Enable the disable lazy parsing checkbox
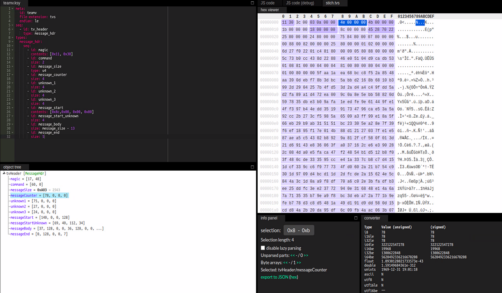 263,248
